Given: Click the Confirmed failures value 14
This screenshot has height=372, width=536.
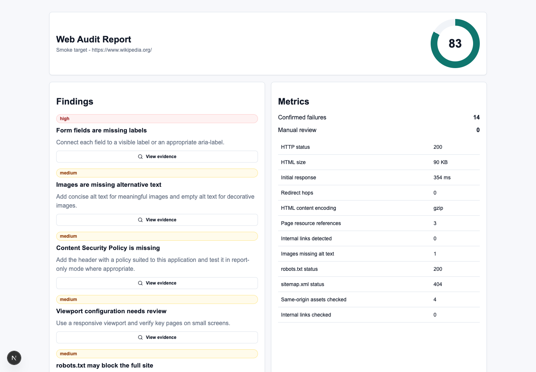Looking at the screenshot, I should [x=476, y=117].
